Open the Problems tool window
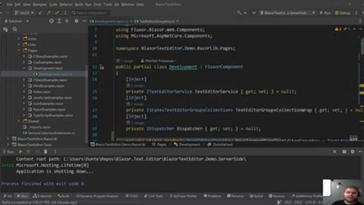 pos(212,196)
